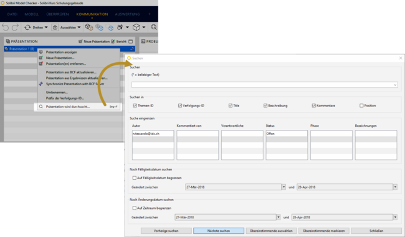The width and height of the screenshot is (405, 237).
Task: Uncheck the Kommentare checkbox
Action: 313,106
